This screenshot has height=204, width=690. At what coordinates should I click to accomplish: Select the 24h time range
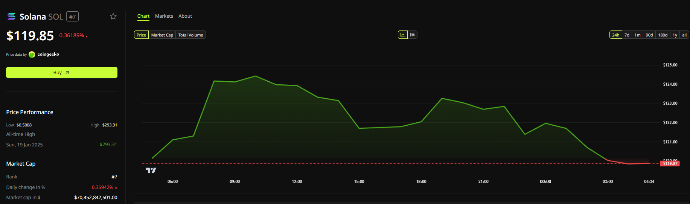point(616,35)
